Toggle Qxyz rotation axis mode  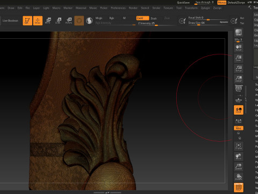(x=239, y=128)
